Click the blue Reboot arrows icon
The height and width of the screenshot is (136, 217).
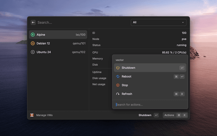(118, 76)
